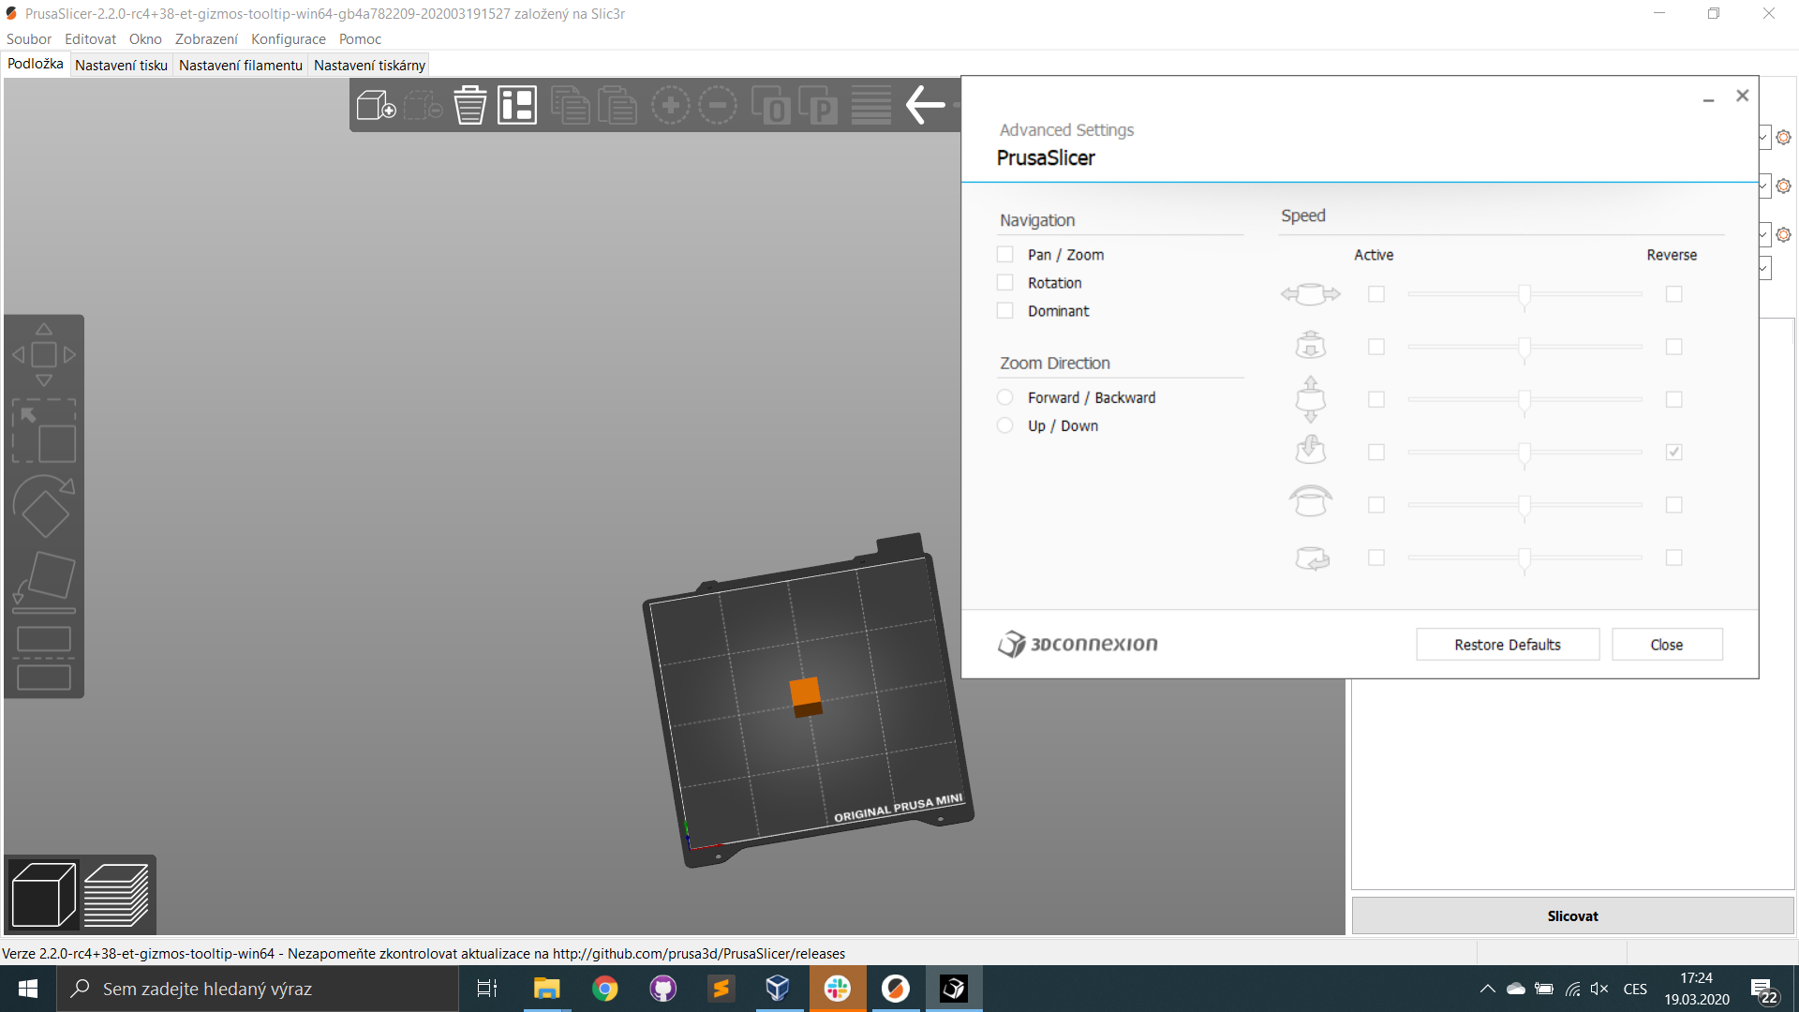Screen dimensions: 1799x1012
Task: Click the Restore Defaults button
Action: [1507, 645]
